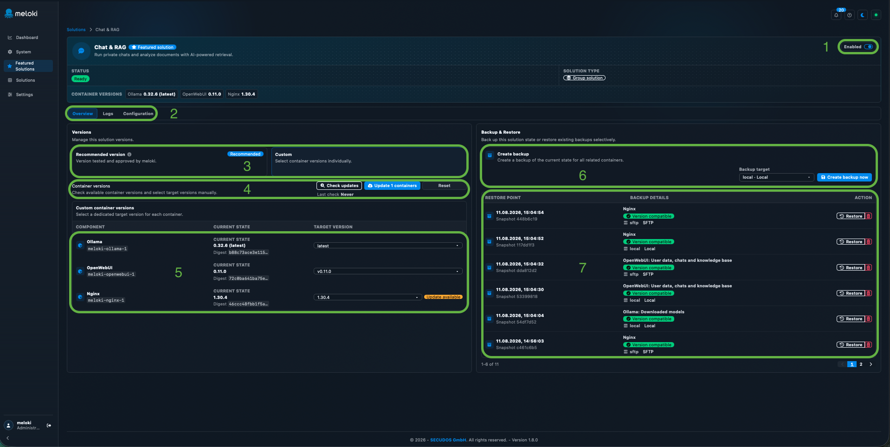The image size is (890, 447).
Task: Open the help question-mark icon
Action: click(x=849, y=15)
